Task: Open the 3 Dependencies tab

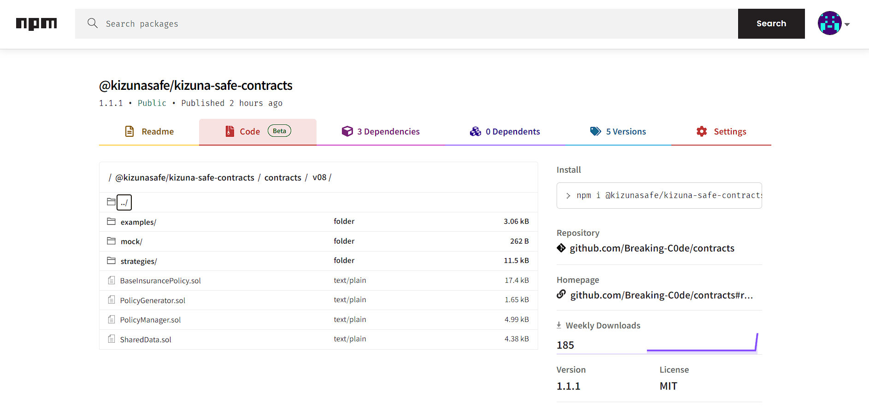Action: point(381,132)
